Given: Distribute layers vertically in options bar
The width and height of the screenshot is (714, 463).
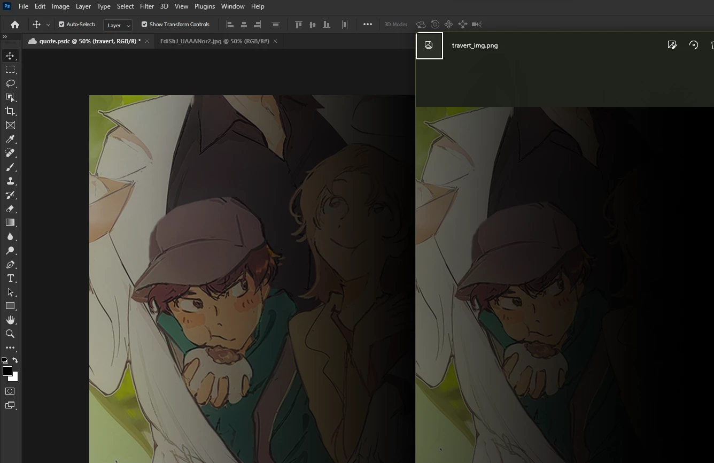Looking at the screenshot, I should pos(276,25).
